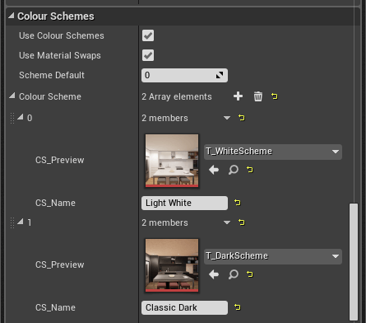Browse to T_WhiteScheme in Content Browser
The height and width of the screenshot is (323, 366).
coord(234,170)
